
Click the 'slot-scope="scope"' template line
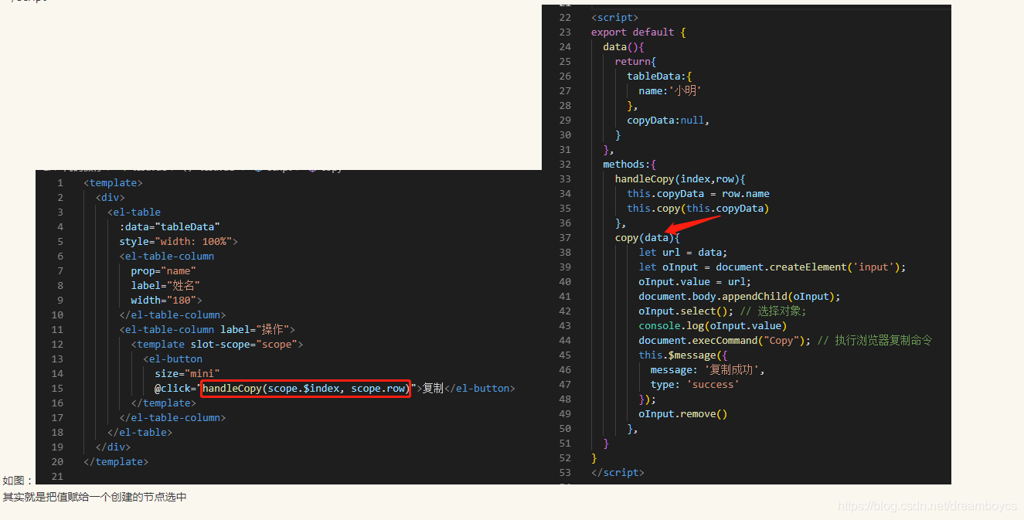pyautogui.click(x=217, y=345)
